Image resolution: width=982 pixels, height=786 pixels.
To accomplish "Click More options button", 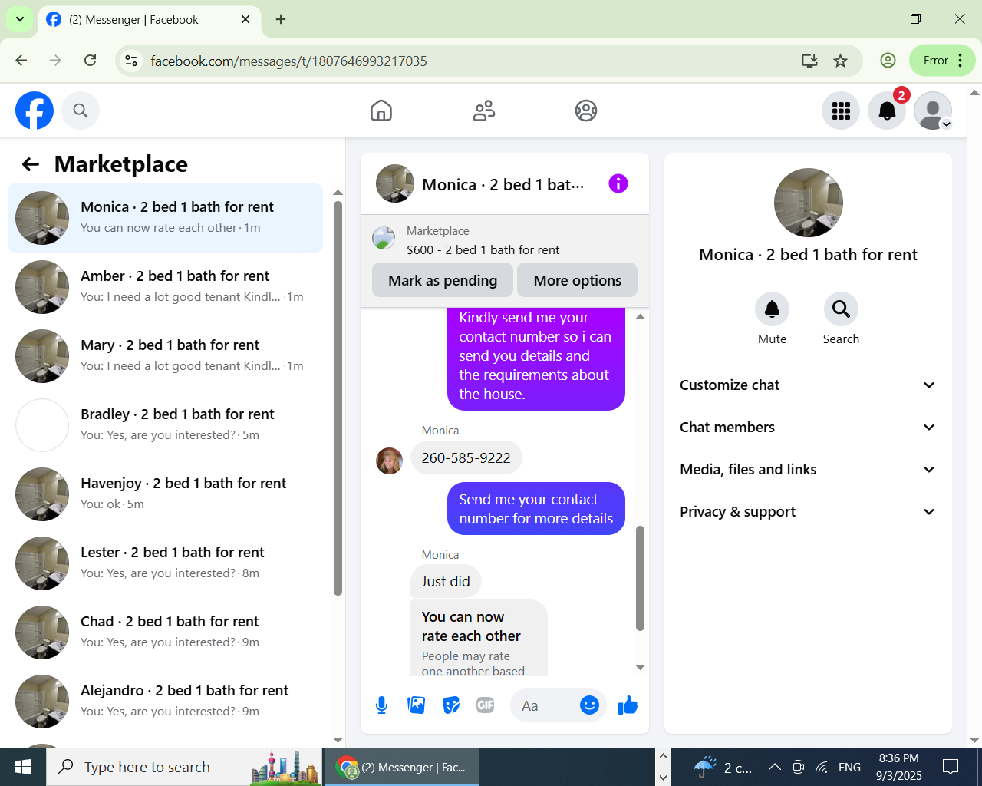I will [578, 280].
